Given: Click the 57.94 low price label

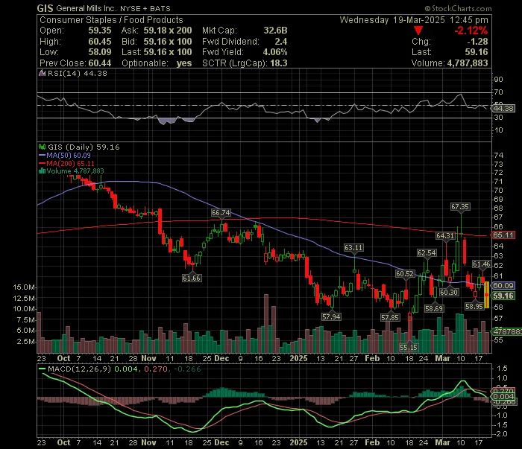Looking at the screenshot, I should tap(331, 316).
